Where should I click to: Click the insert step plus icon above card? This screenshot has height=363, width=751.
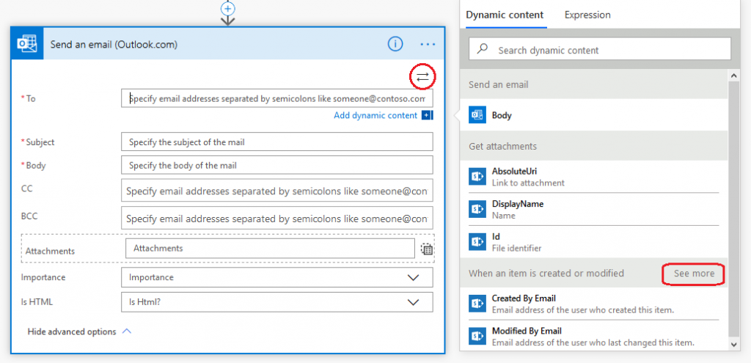[228, 7]
